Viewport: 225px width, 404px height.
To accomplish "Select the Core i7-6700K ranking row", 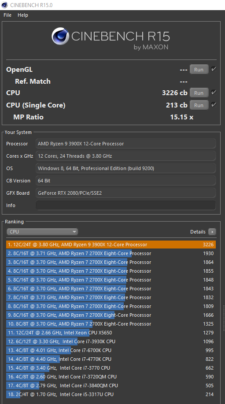I will [111, 350].
